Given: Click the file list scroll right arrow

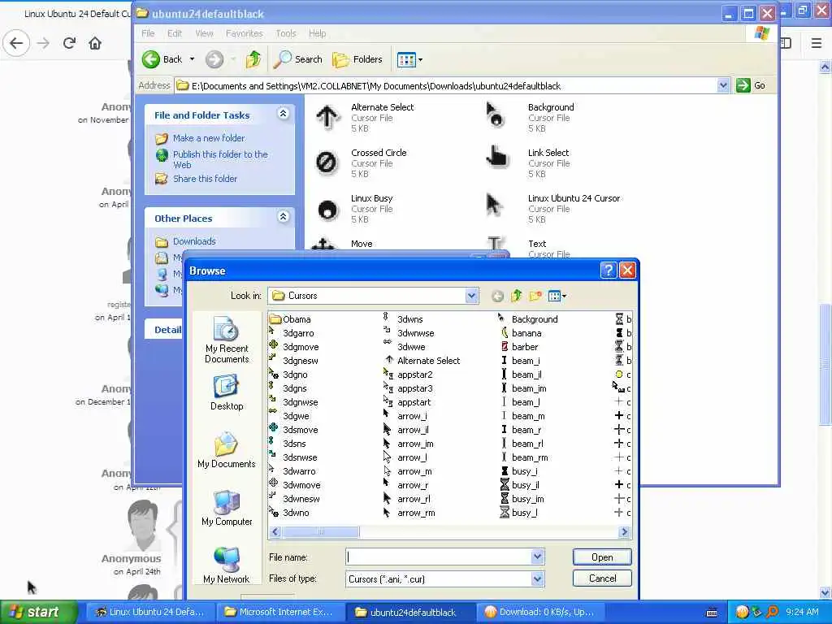Looking at the screenshot, I should [624, 531].
